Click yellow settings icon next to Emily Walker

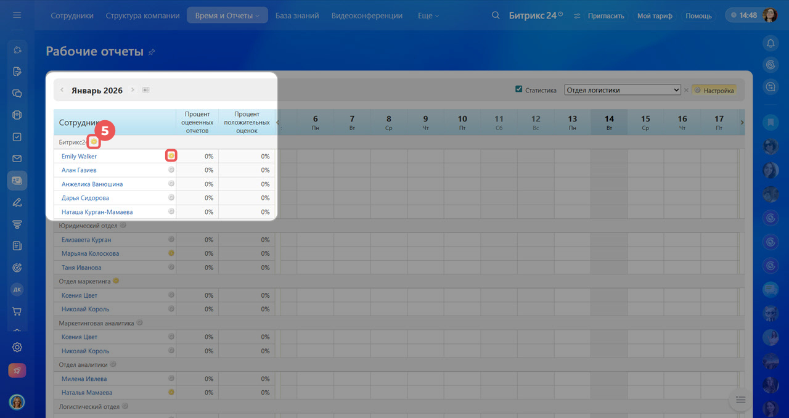click(171, 156)
